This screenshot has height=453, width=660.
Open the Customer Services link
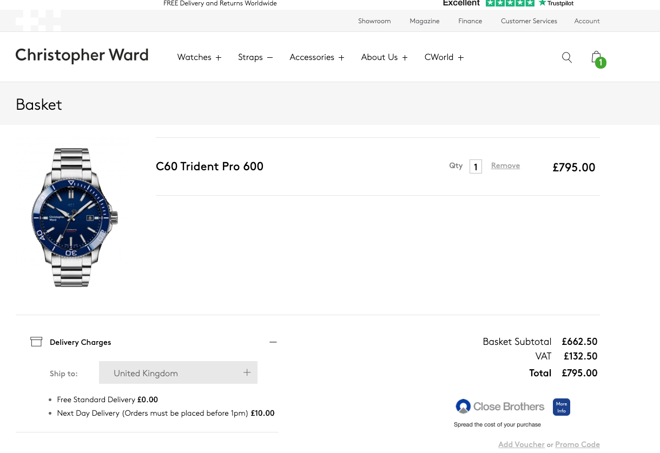click(529, 21)
